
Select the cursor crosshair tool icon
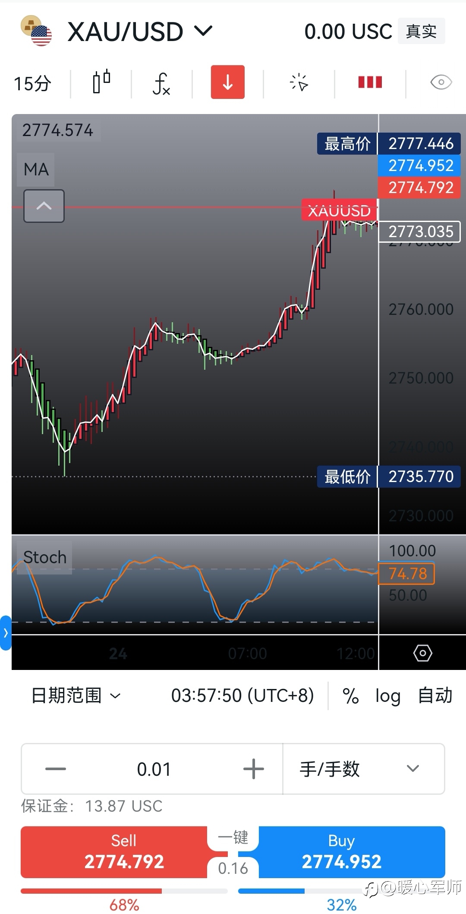pos(299,82)
